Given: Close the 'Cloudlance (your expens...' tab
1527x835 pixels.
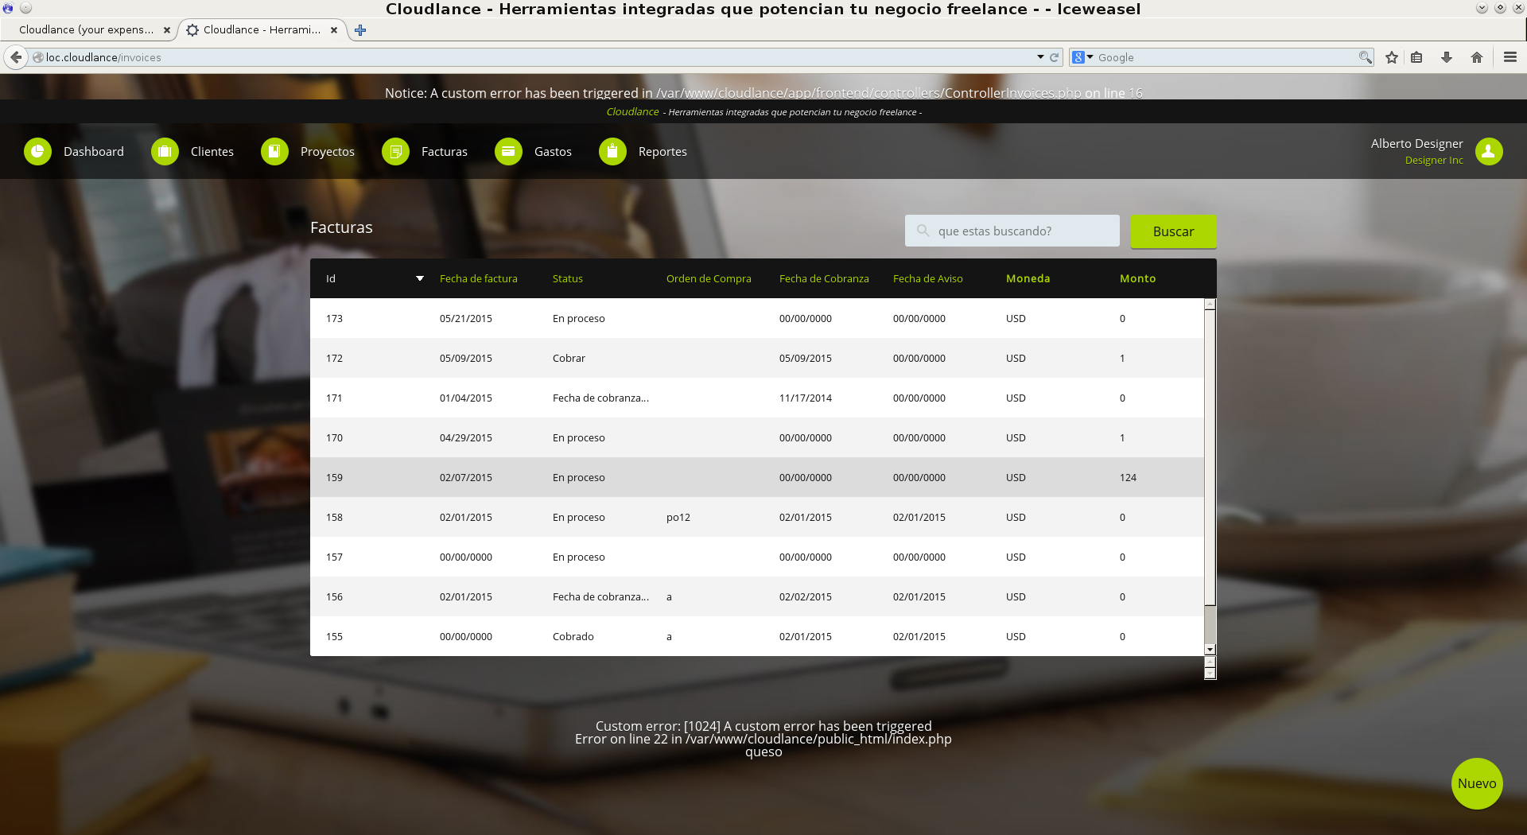Looking at the screenshot, I should [166, 30].
